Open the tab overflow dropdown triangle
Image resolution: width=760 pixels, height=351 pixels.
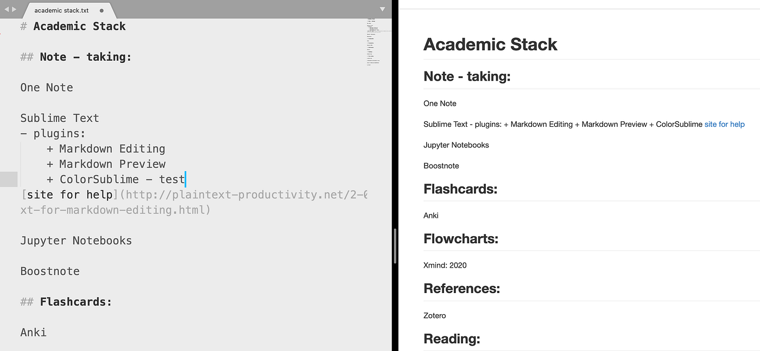(382, 9)
